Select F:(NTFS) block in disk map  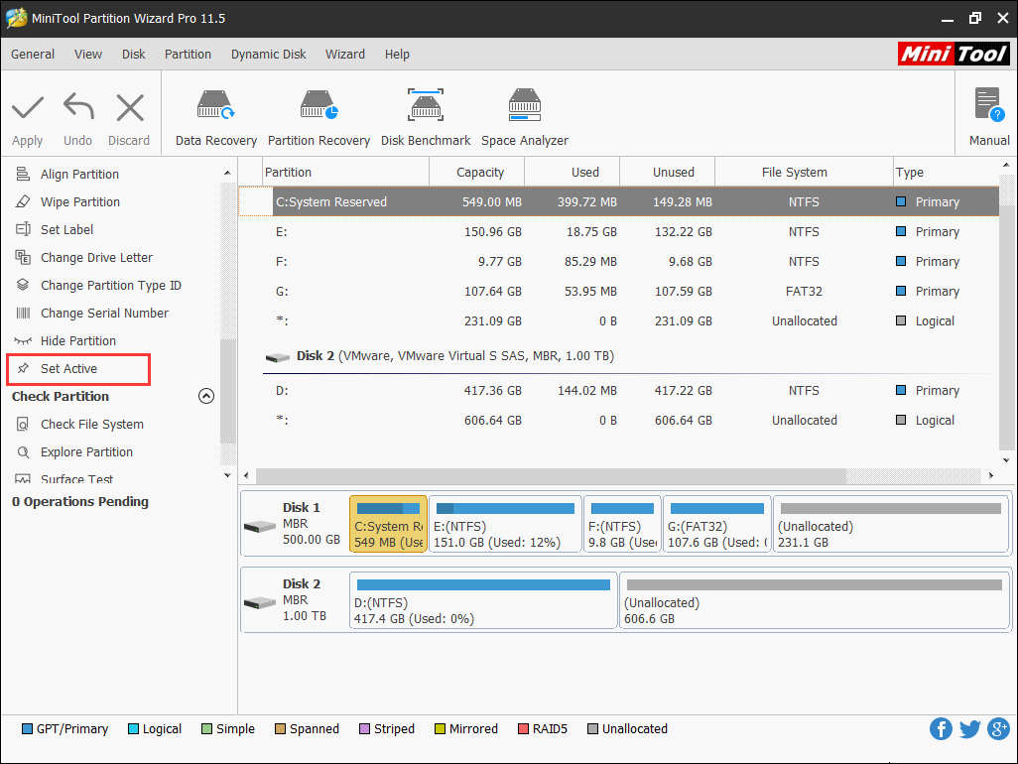(622, 525)
